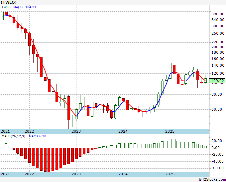Click the 80.00 price axis label
This screenshot has width=226, height=182.
pos(218,94)
